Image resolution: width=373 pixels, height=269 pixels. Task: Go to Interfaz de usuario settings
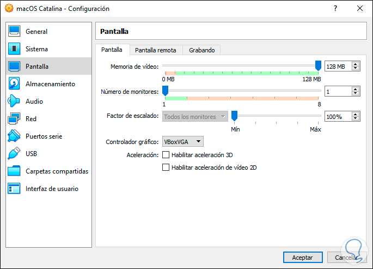tap(49, 188)
